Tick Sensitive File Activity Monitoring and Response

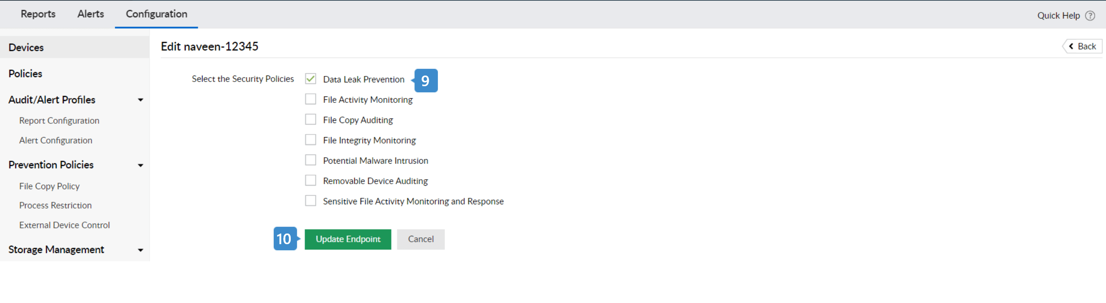click(311, 201)
